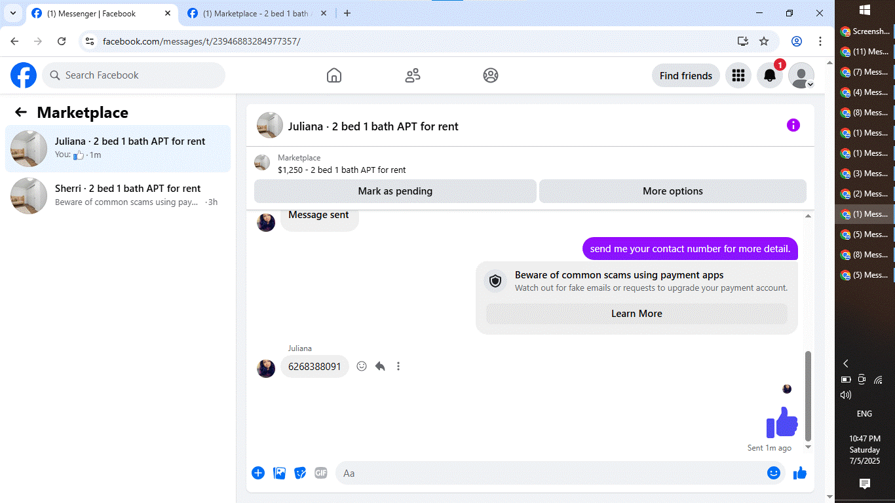Open Chrome three-dot menu

click(820, 41)
